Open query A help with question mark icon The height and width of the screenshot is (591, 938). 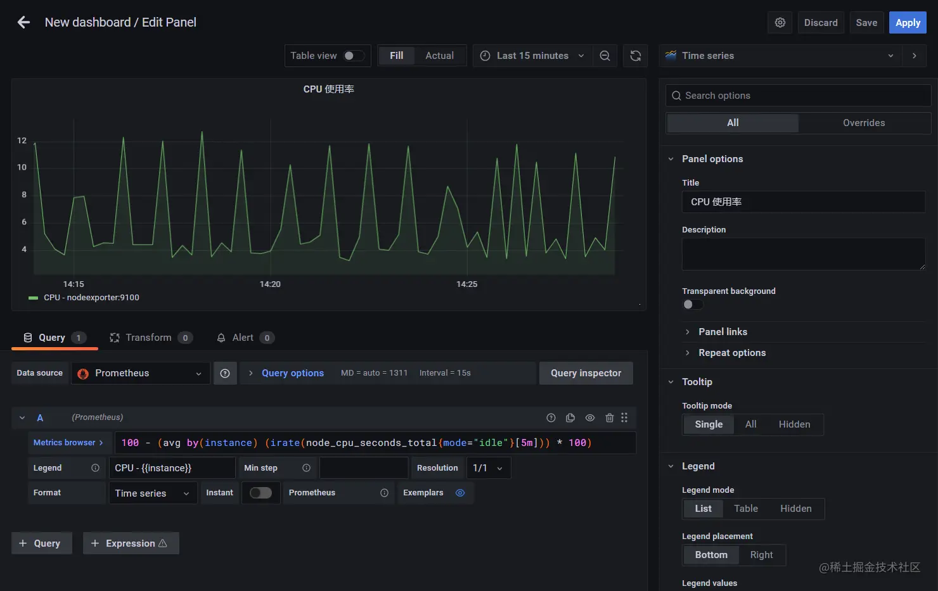click(550, 417)
